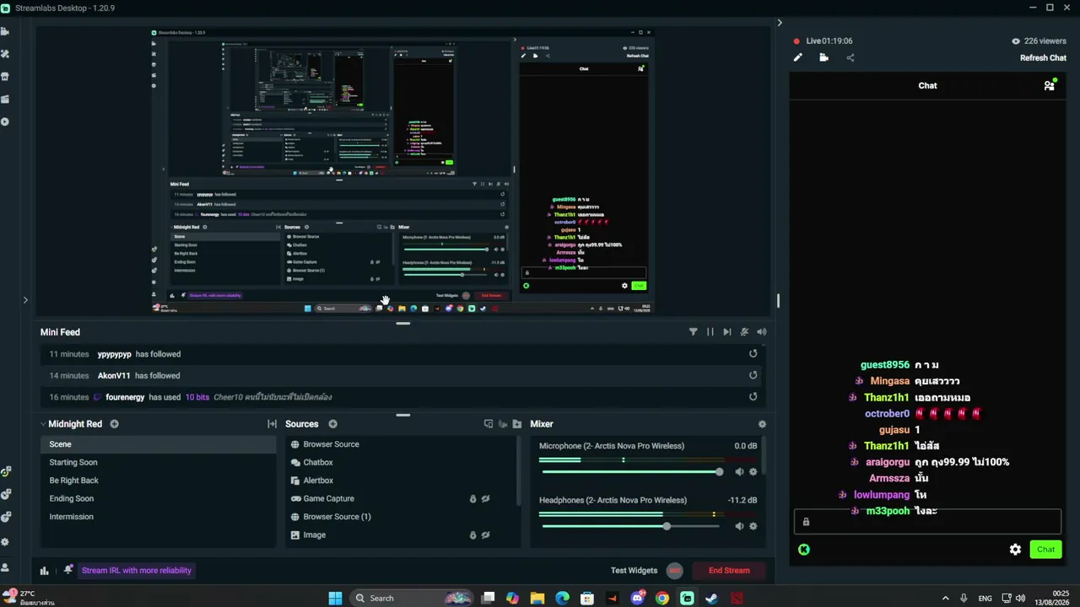This screenshot has height=607, width=1080.
Task: Click the Mixer panel scrollbar
Action: (x=764, y=457)
